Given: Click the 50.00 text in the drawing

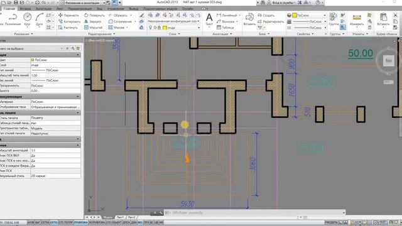Looking at the screenshot, I should click(x=361, y=53).
